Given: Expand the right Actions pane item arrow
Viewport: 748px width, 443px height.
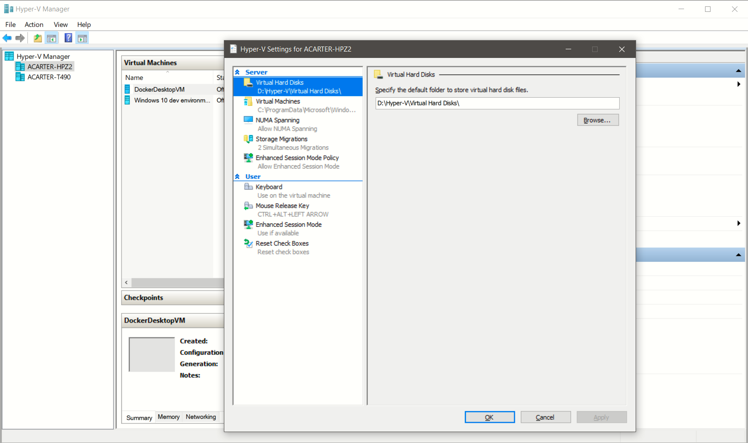Looking at the screenshot, I should 739,84.
